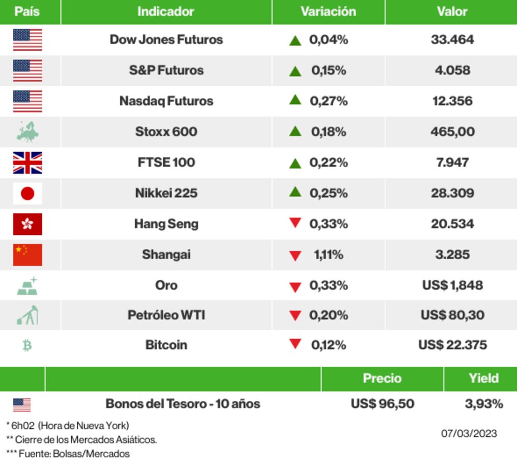Click the red down arrow for Hang Seng

click(x=295, y=223)
